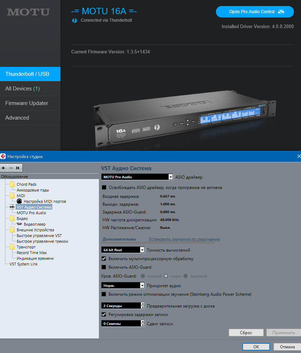Click the Видео folder icon
The height and width of the screenshot is (353, 301).
tap(12, 218)
